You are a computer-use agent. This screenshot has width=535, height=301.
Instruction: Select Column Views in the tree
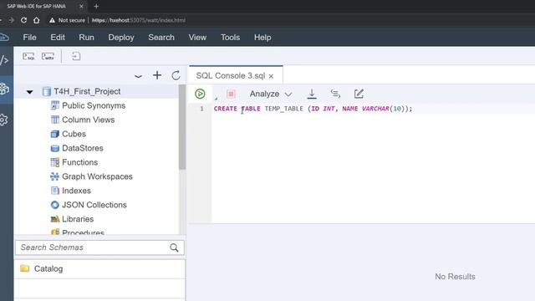pyautogui.click(x=88, y=120)
